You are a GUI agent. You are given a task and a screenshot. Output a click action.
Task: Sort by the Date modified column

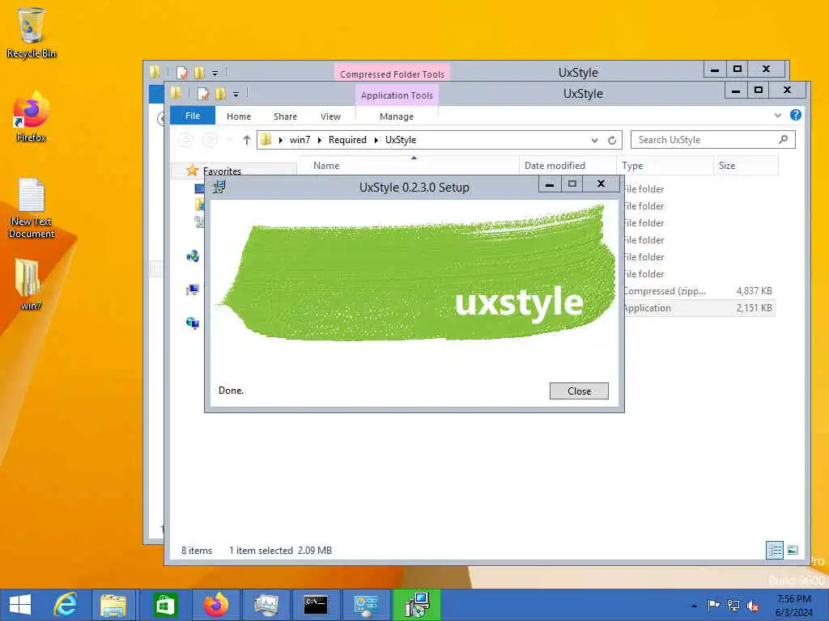point(568,165)
